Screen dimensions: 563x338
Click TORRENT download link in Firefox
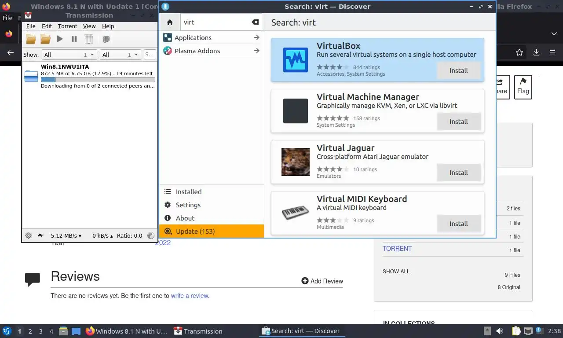point(397,249)
